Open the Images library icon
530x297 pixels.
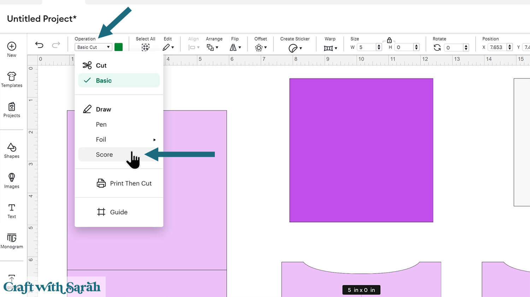[12, 180]
